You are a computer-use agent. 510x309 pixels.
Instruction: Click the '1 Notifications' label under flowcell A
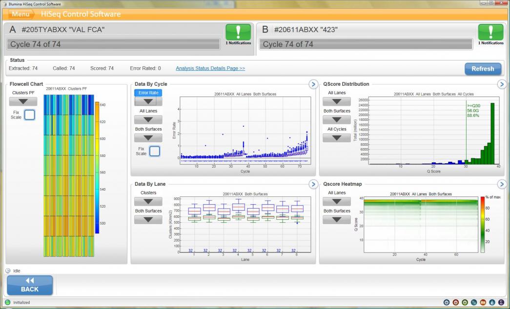pyautogui.click(x=239, y=43)
